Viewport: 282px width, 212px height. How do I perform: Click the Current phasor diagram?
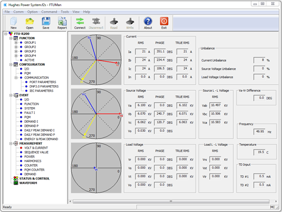[x=96, y=60]
